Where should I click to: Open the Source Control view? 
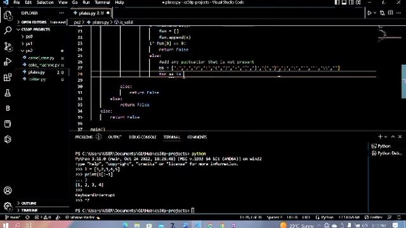[x=8, y=46]
